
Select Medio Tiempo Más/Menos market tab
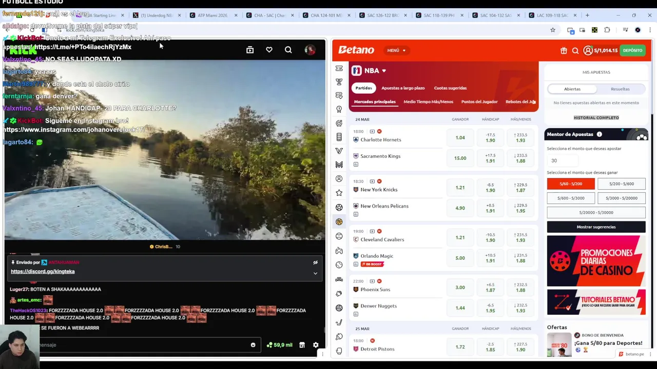(x=429, y=102)
